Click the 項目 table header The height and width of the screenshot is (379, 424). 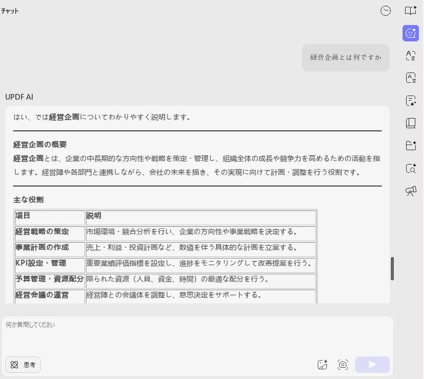(x=50, y=218)
